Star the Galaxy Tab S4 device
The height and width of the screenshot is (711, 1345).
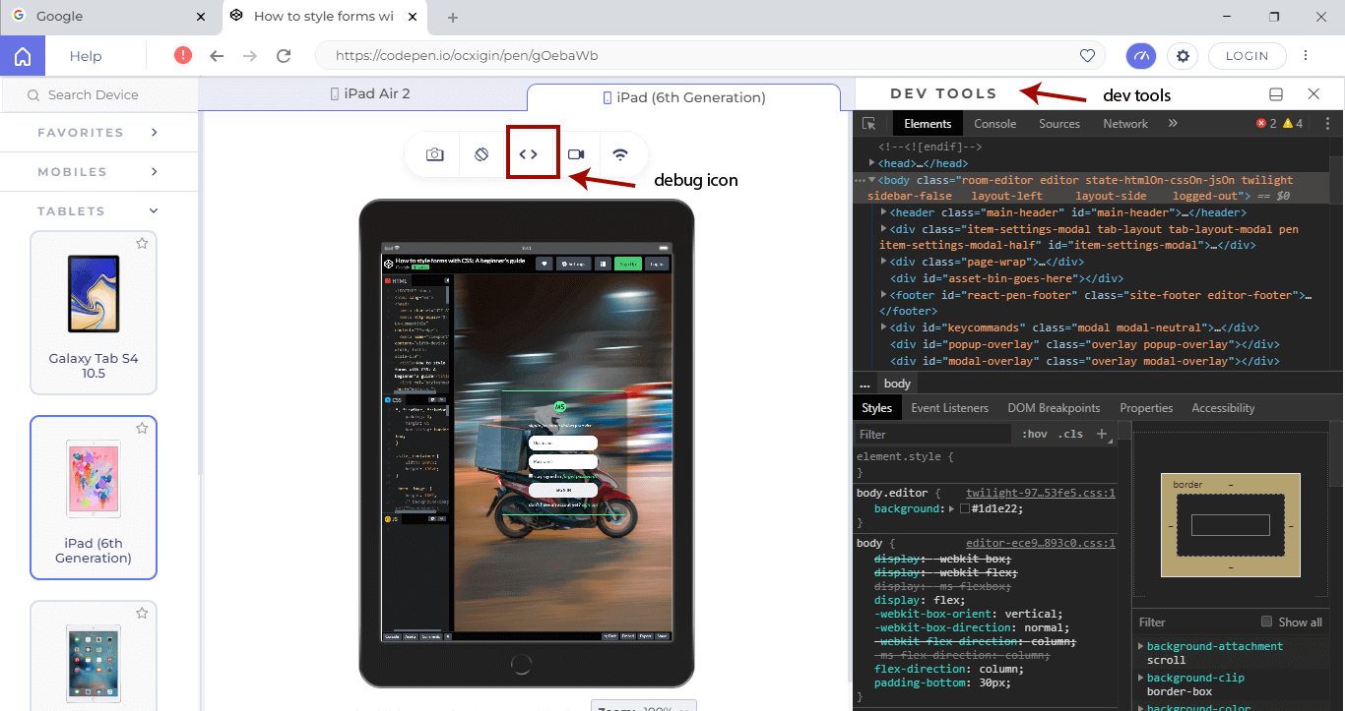142,243
